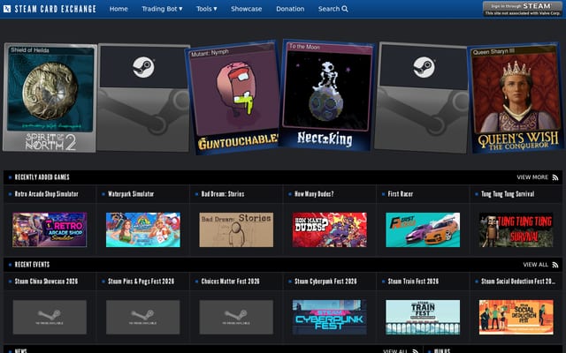Image resolution: width=566 pixels, height=353 pixels.
Task: Open the Waterpark Simulator title link
Action: (131, 194)
